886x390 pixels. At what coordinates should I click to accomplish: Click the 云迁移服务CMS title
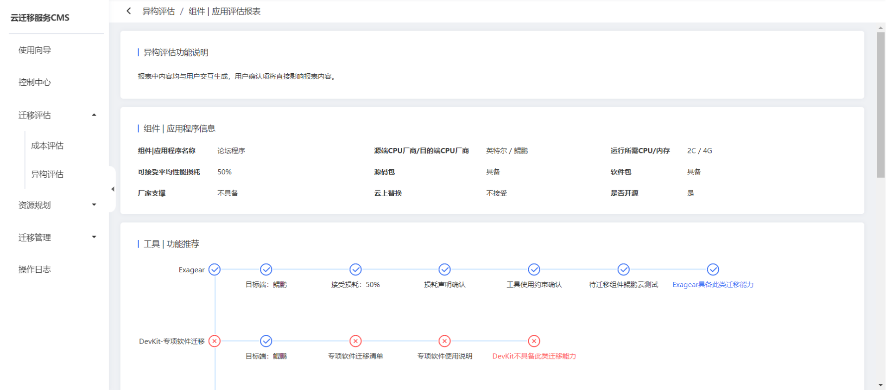(x=40, y=18)
